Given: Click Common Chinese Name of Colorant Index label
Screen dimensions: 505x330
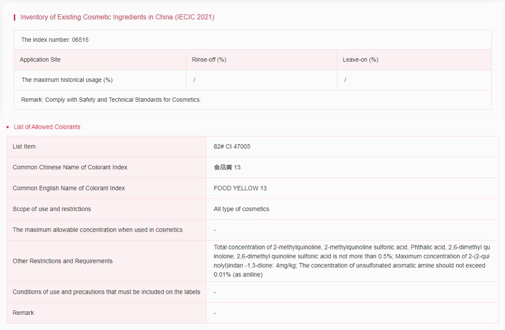Looking at the screenshot, I should [70, 168].
